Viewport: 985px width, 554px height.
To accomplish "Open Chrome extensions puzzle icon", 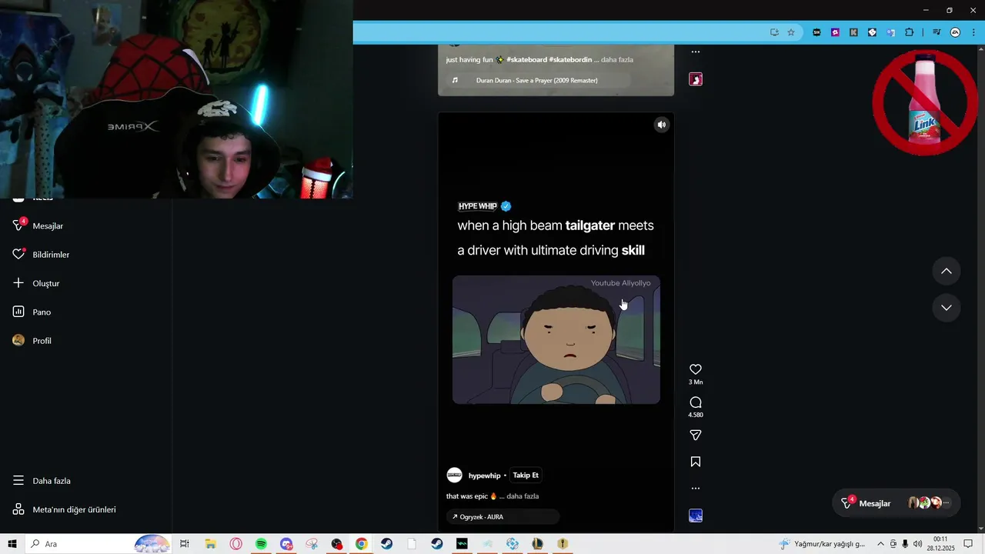I will [x=909, y=32].
